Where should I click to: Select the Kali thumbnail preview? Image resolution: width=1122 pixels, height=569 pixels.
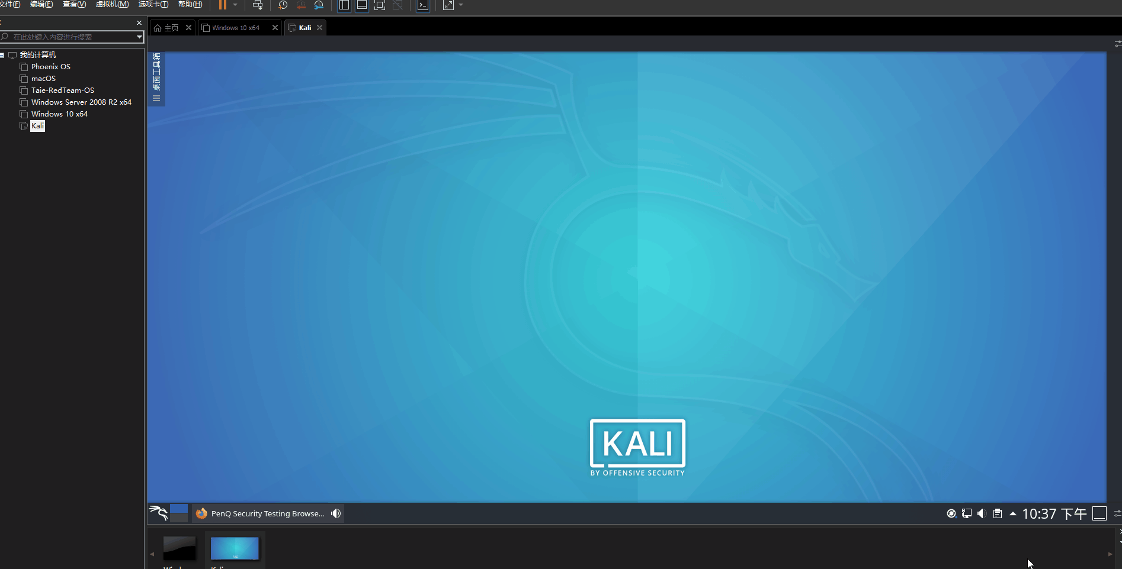(x=235, y=548)
